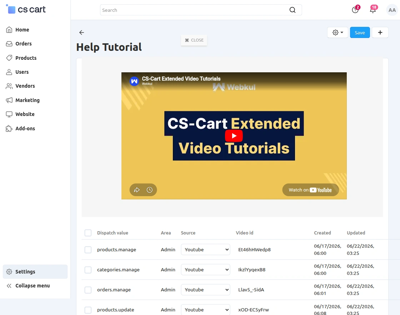Click the Collapse menu label
Screen dimensions: 400x315
pyautogui.click(x=32, y=286)
